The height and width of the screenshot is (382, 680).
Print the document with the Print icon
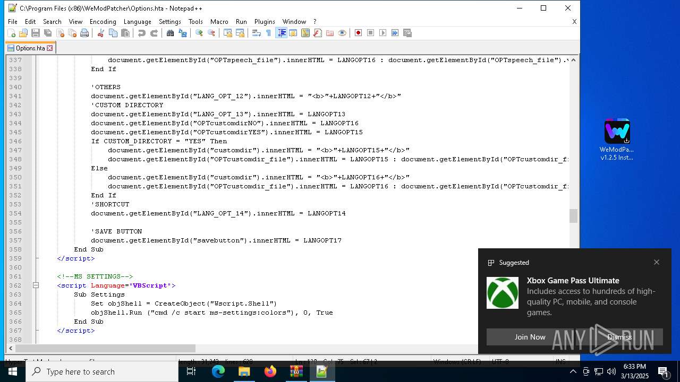pos(84,33)
